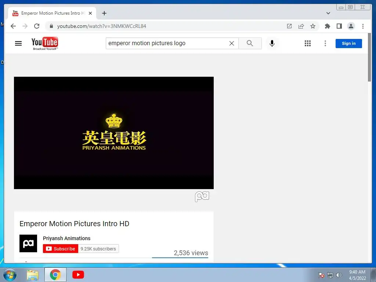Select the Emperor Motion Pictures Intro tab

click(x=52, y=13)
